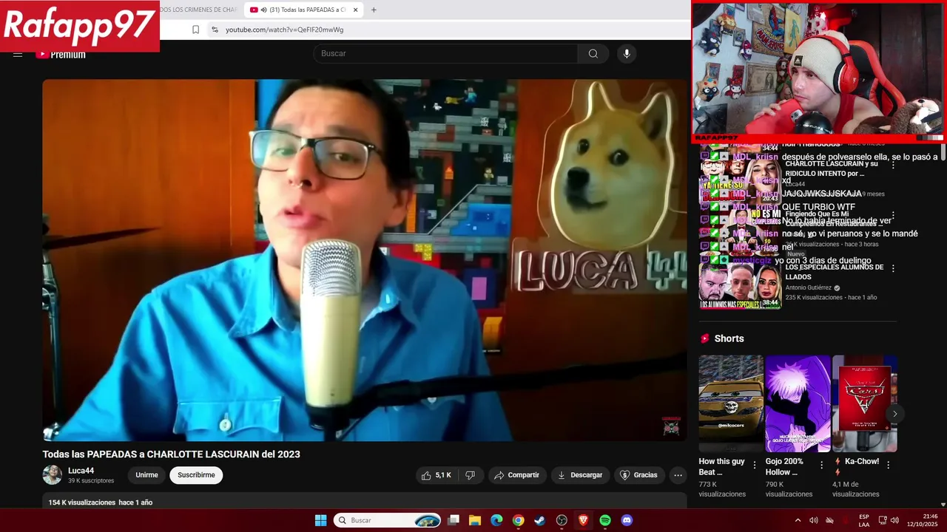Go to YouTube Premium home logo
Viewport: 947px width, 532px height.
click(x=61, y=54)
